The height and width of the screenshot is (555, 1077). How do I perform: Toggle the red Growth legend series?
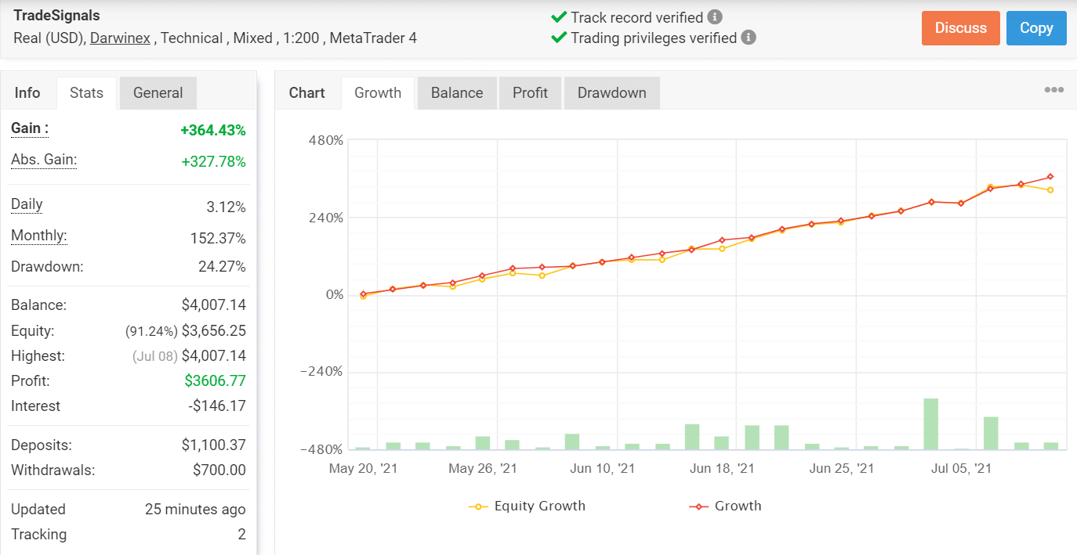[725, 506]
